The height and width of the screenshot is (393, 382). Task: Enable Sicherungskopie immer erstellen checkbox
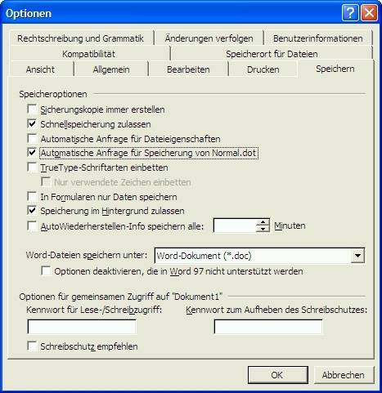click(x=32, y=109)
